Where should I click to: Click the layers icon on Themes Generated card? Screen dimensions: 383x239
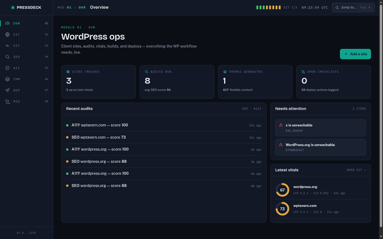click(225, 72)
